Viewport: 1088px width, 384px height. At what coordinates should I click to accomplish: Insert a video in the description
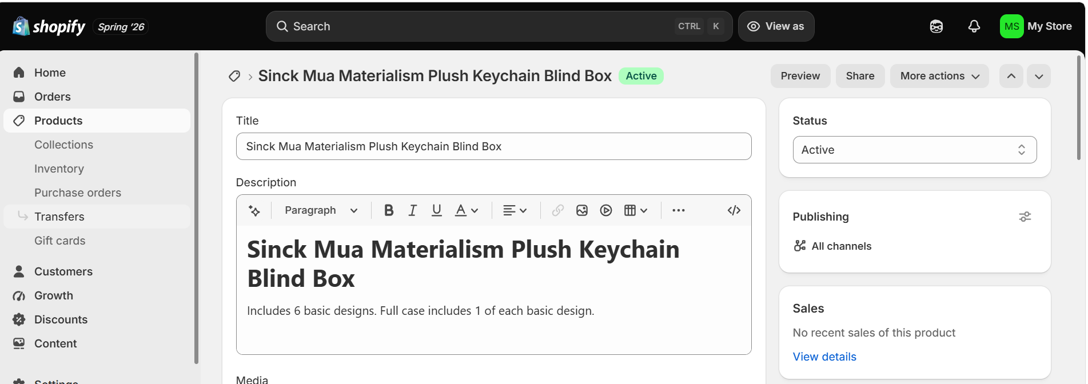tap(606, 210)
